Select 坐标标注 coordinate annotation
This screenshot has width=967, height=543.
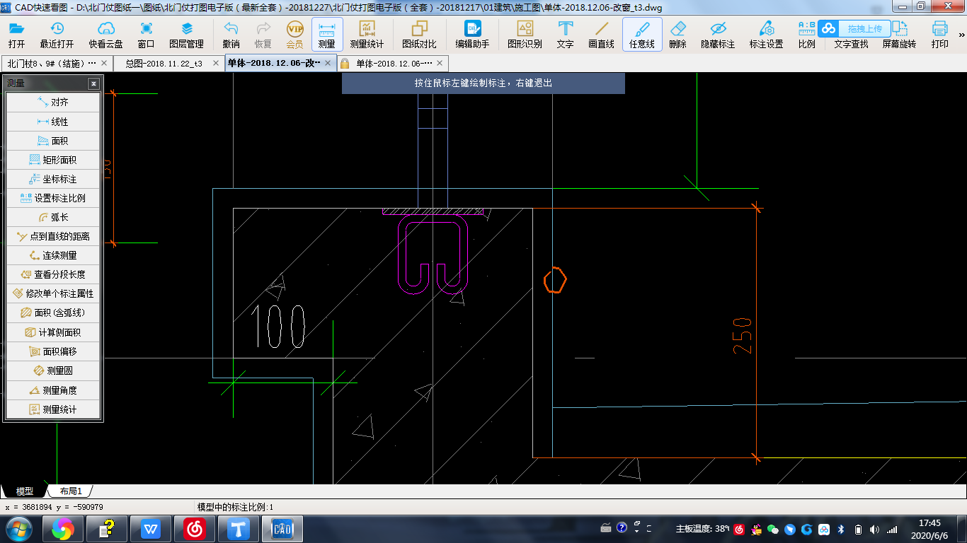[x=53, y=179]
